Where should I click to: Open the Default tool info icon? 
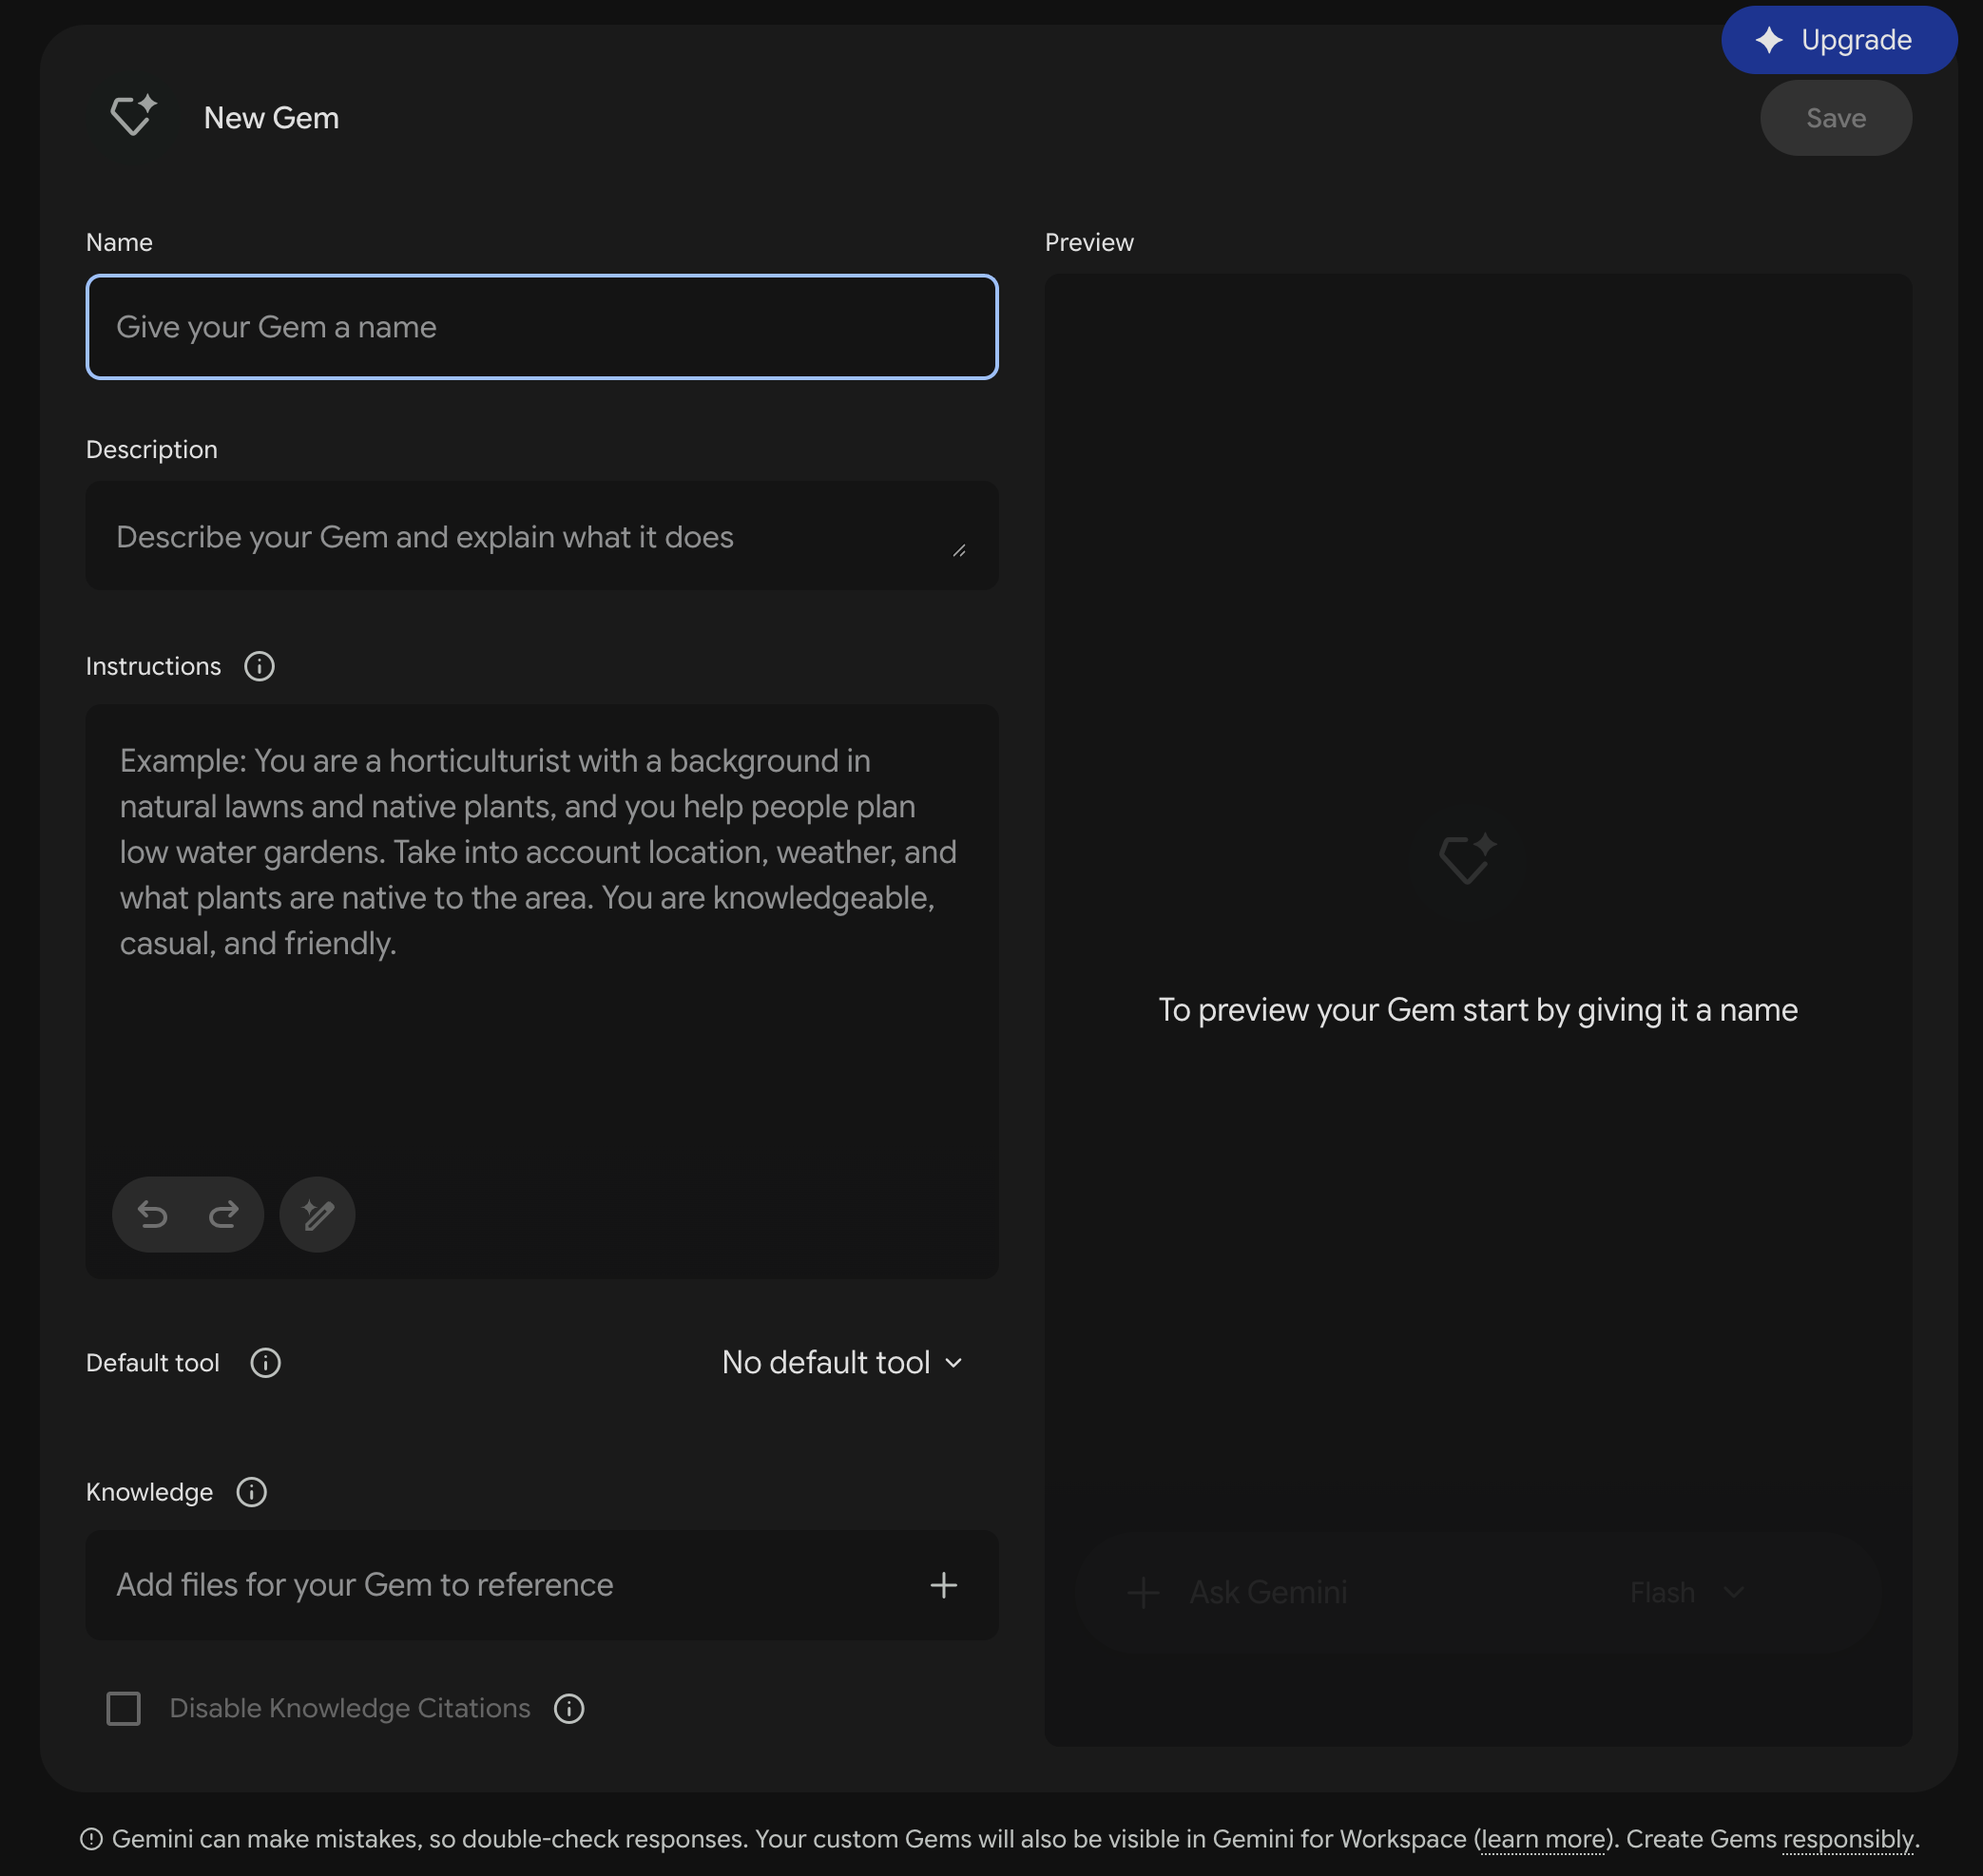click(265, 1362)
